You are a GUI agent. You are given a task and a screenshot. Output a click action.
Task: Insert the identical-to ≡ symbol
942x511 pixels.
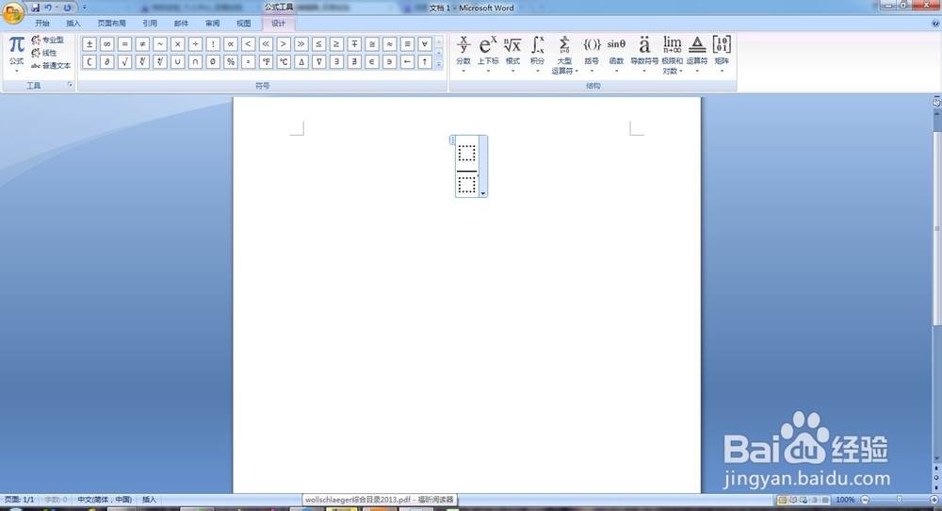coord(407,44)
